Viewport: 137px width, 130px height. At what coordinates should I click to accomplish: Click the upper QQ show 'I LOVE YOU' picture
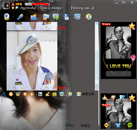coord(118,50)
